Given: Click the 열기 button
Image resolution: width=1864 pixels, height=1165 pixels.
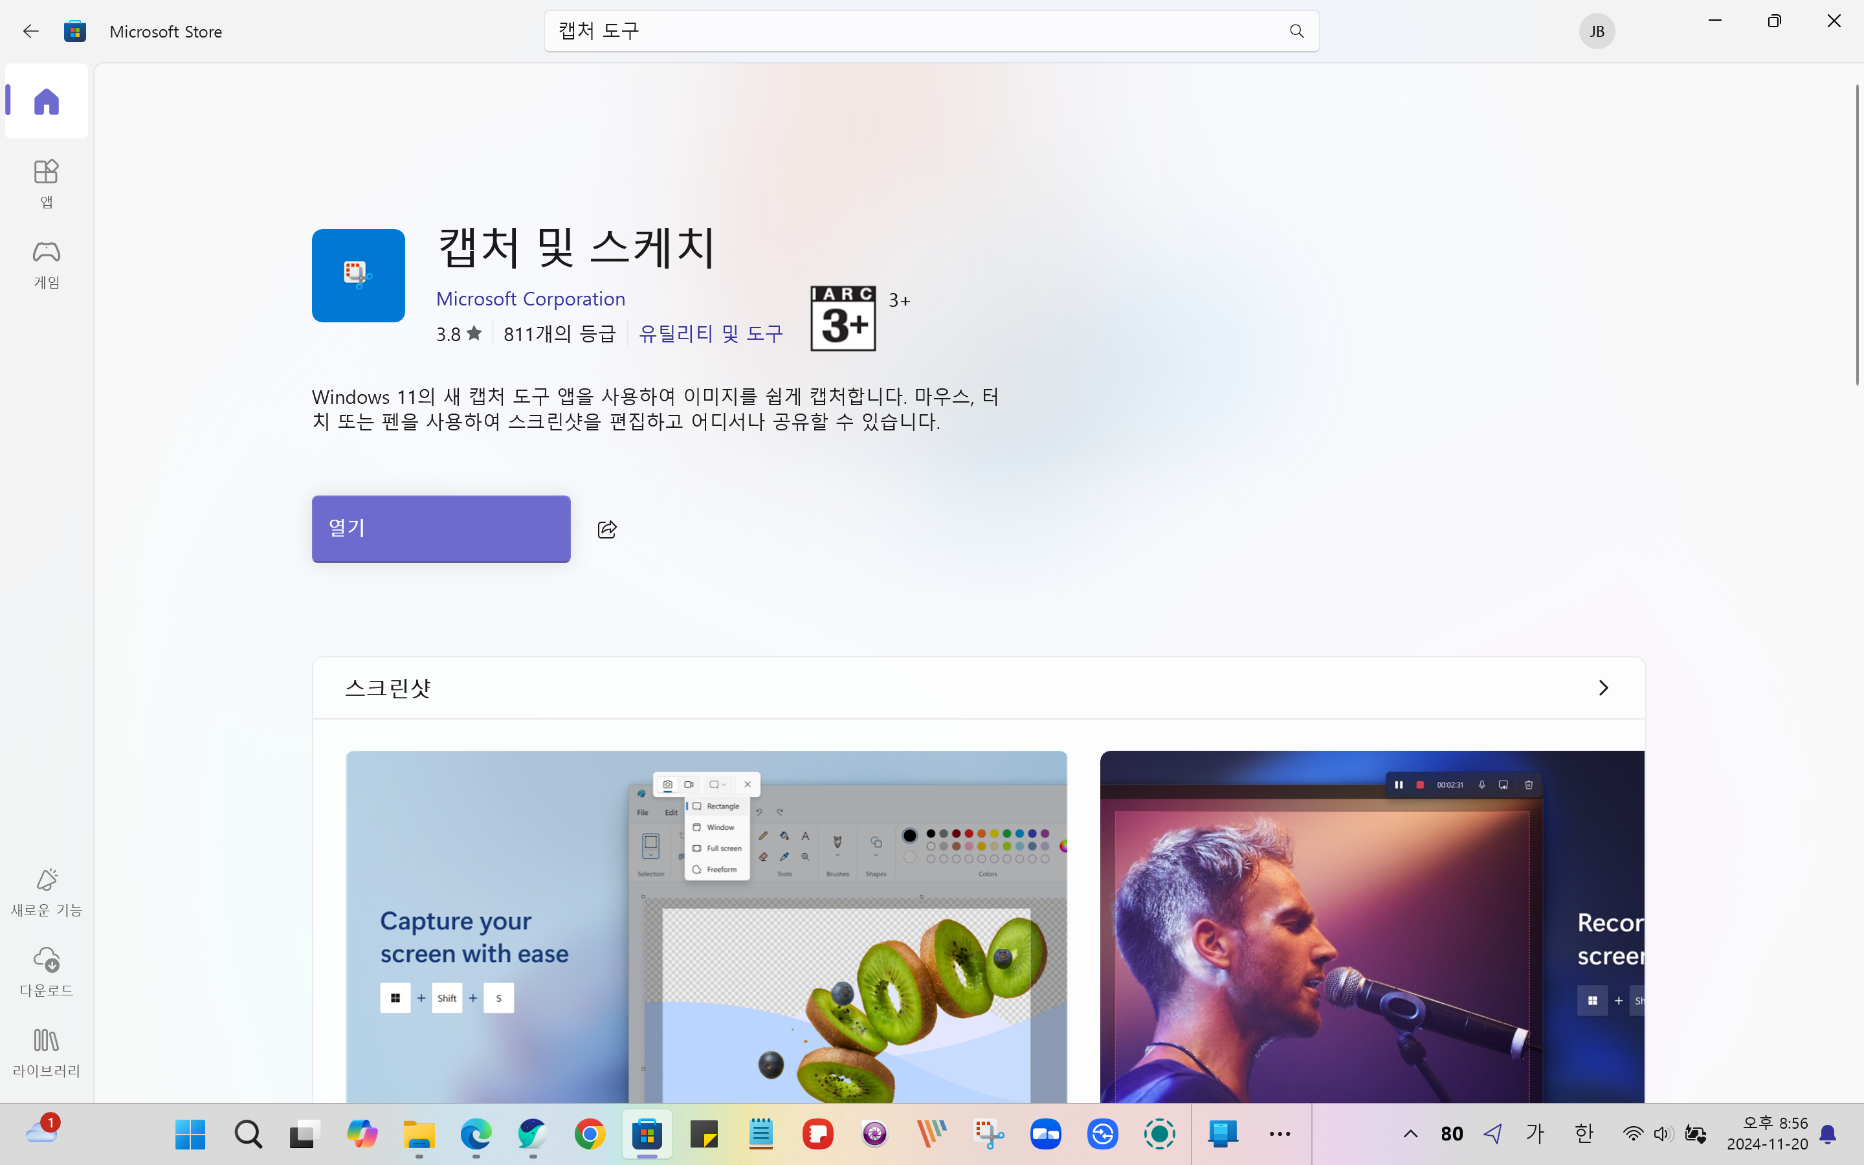Looking at the screenshot, I should (441, 529).
